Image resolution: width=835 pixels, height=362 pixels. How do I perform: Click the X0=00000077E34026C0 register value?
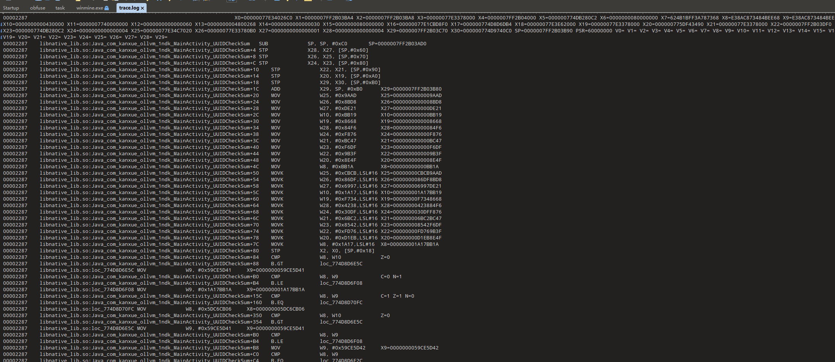(x=263, y=18)
